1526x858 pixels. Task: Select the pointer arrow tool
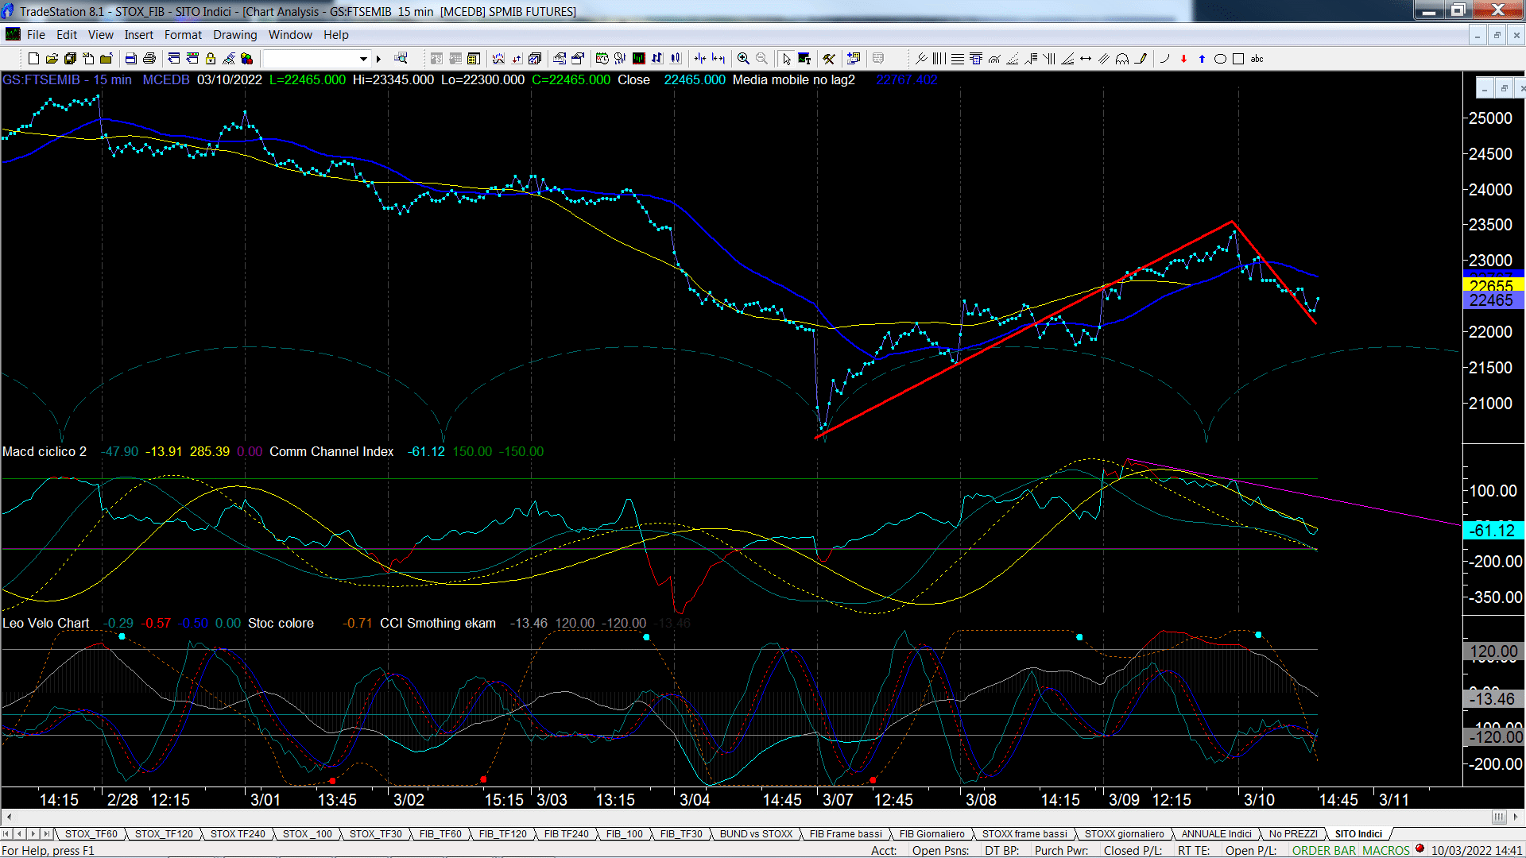[x=786, y=59]
